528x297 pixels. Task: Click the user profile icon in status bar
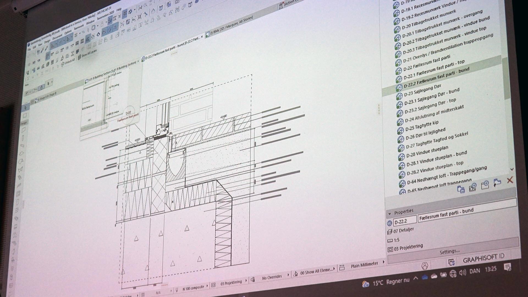[425, 266]
